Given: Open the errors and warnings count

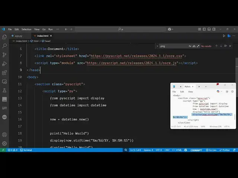Looking at the screenshot, I should [x=13, y=150].
